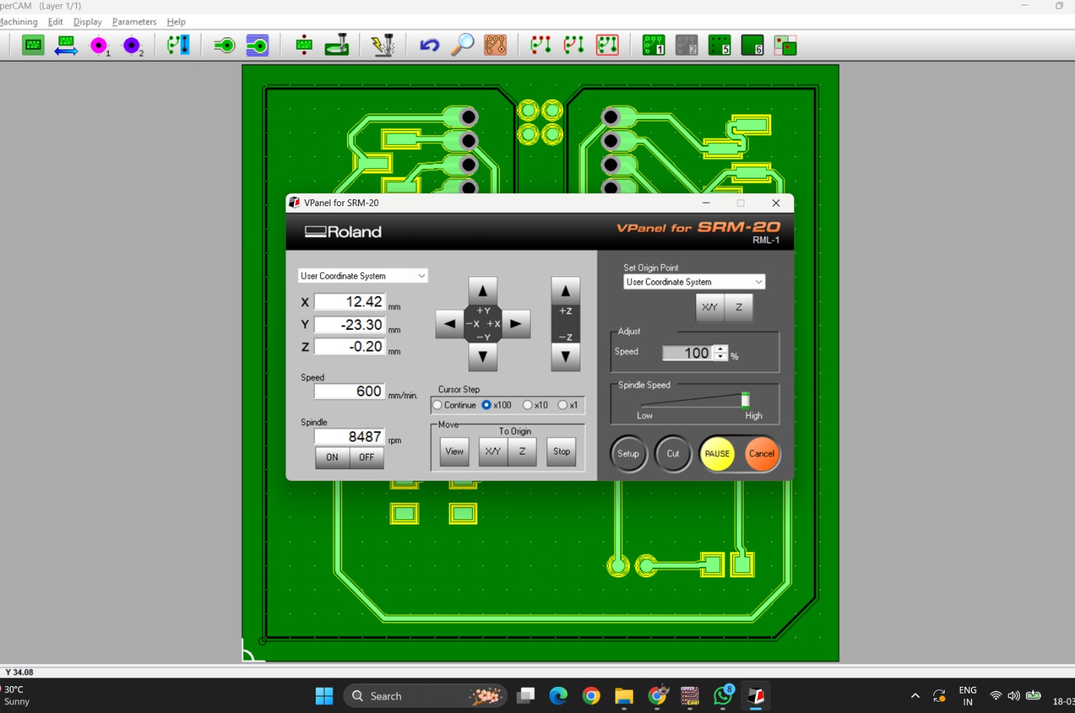
Task: Decrease the Adjust Speed percentage
Action: point(721,356)
